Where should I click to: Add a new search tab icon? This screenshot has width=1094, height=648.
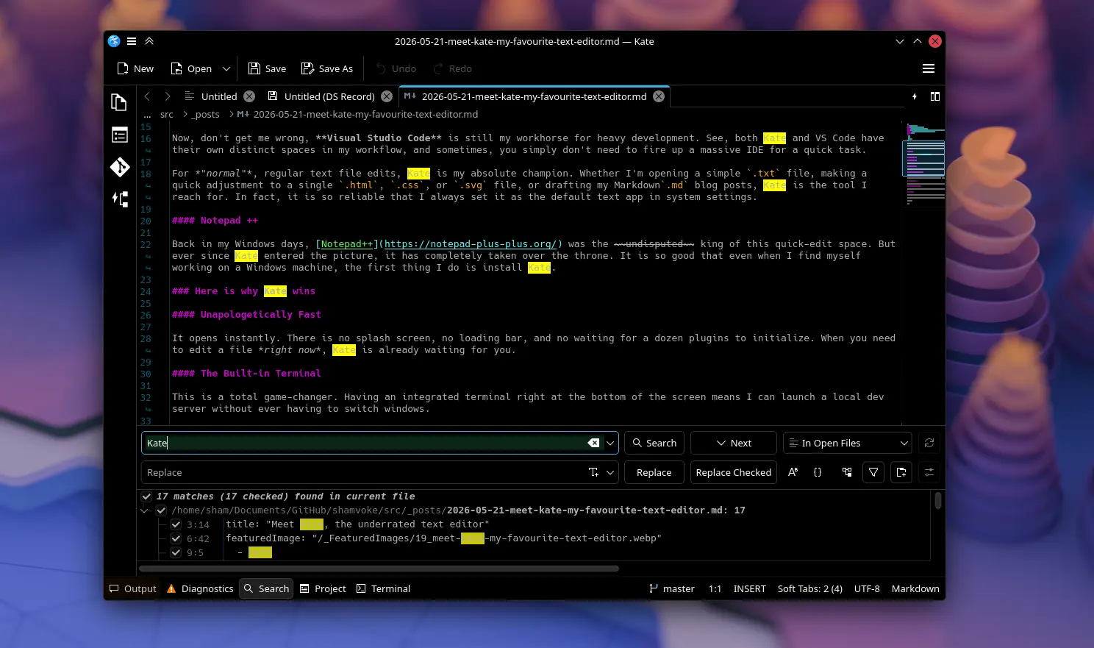coord(901,472)
